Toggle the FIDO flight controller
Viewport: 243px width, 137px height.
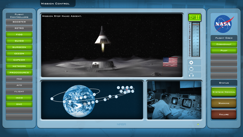pos(19,35)
